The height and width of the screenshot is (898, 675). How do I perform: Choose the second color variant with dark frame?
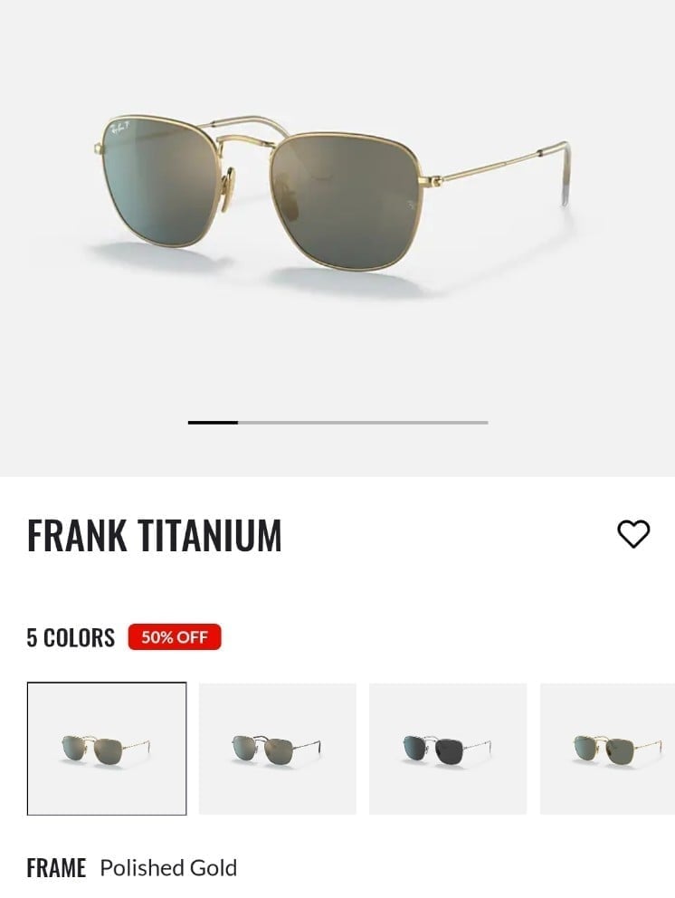point(277,749)
